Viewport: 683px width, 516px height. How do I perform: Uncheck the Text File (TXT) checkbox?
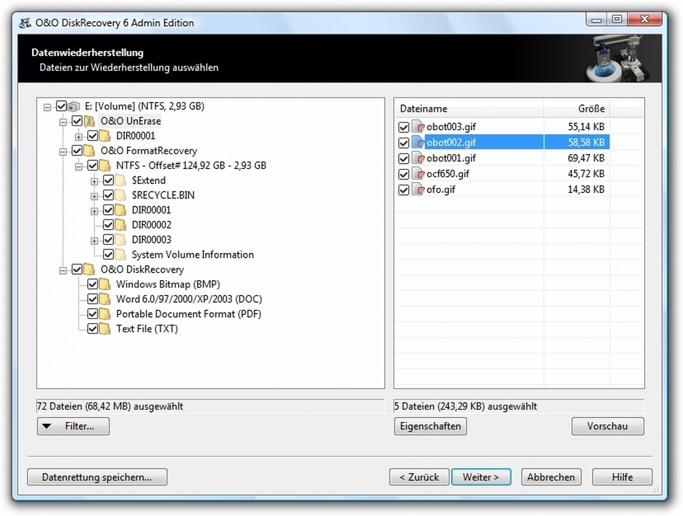point(93,329)
